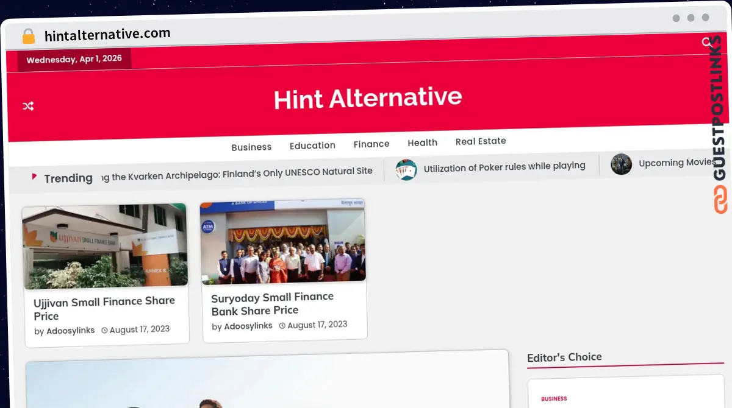Open the Suryoday Small Finance Bank Share Price article
Image resolution: width=732 pixels, height=408 pixels.
click(x=273, y=304)
